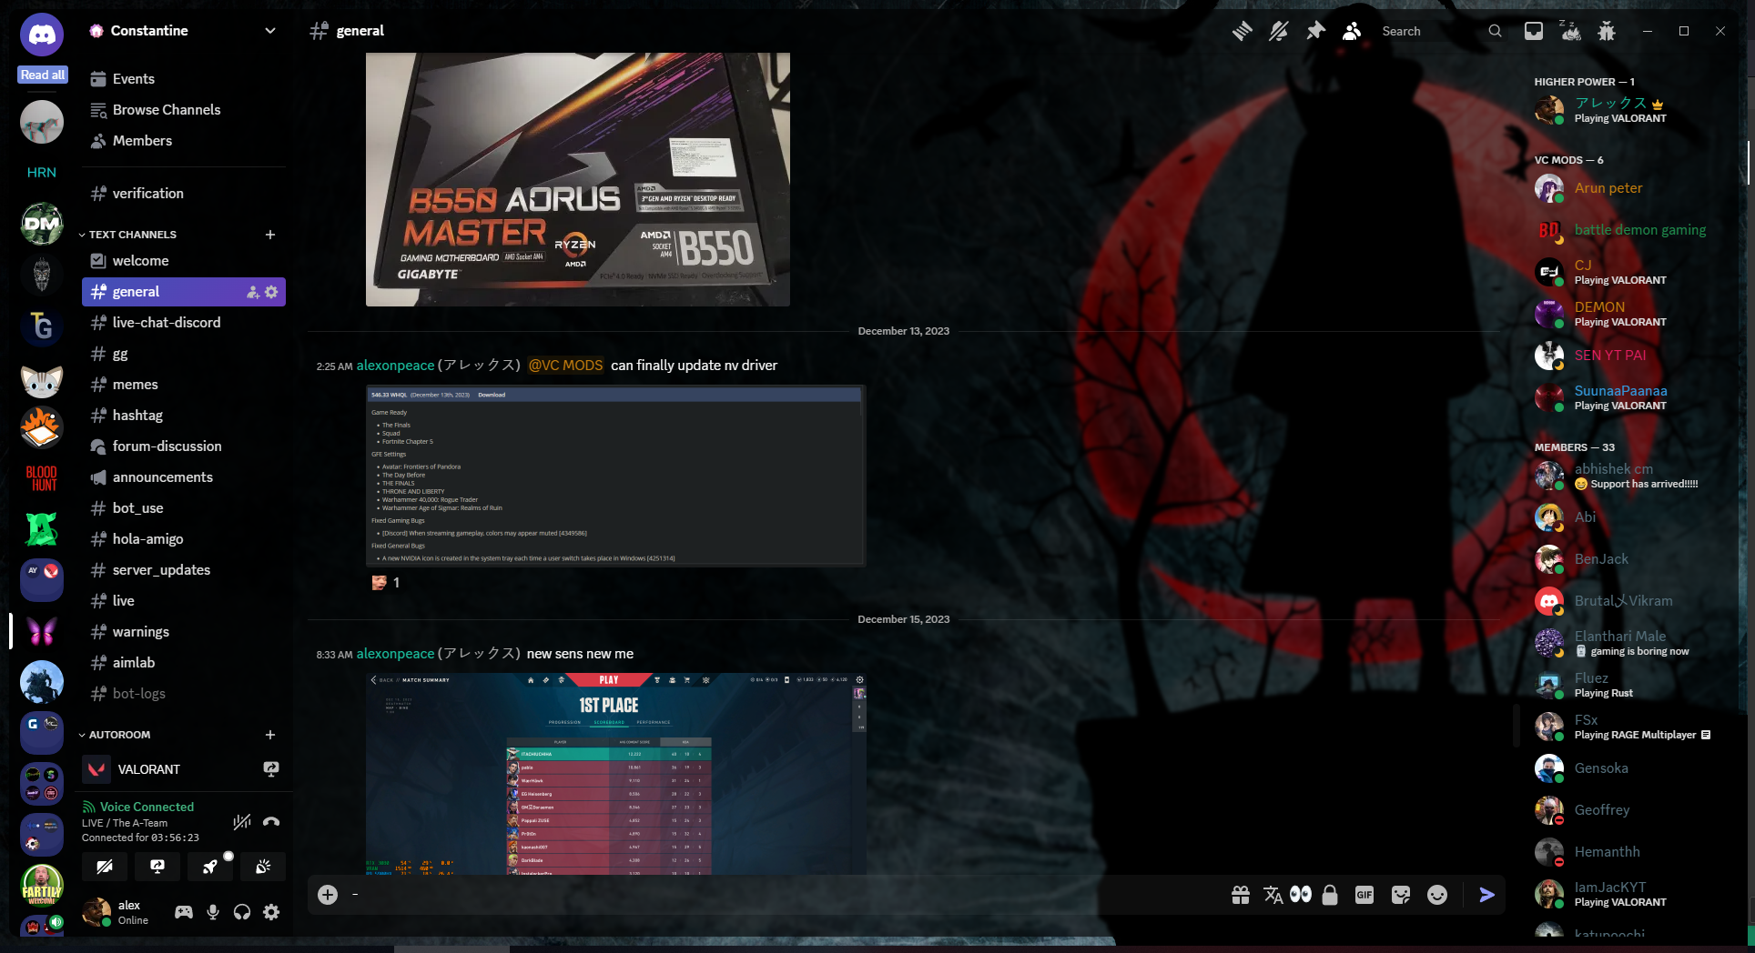Open emoji picker
1755x953 pixels.
pos(1437,895)
